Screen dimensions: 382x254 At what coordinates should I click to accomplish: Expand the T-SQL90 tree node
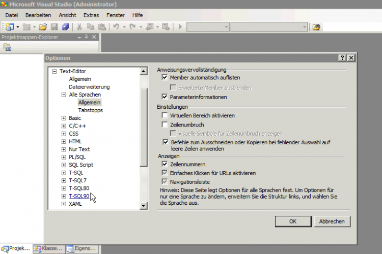[64, 196]
